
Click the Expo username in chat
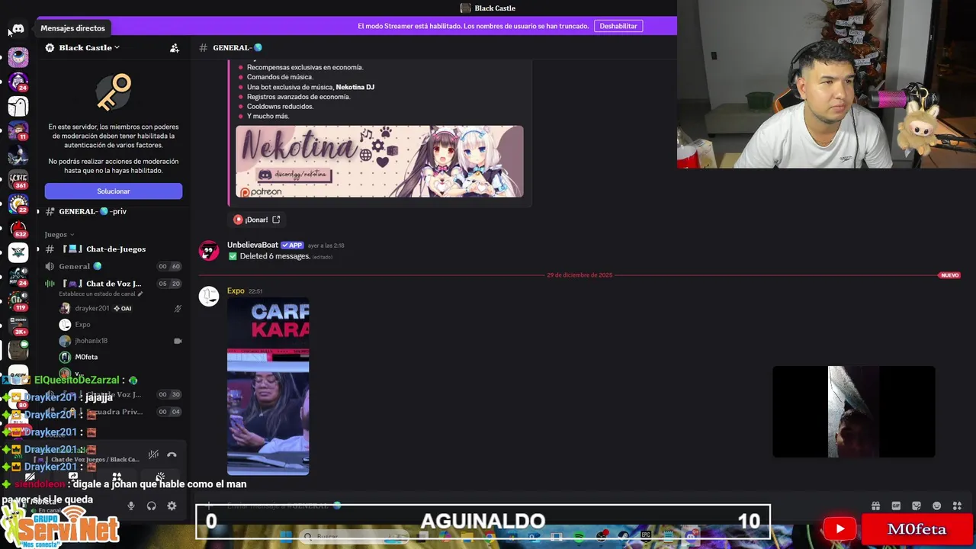pos(236,291)
